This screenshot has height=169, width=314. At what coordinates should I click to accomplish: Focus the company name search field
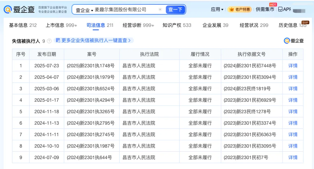tap(126, 10)
